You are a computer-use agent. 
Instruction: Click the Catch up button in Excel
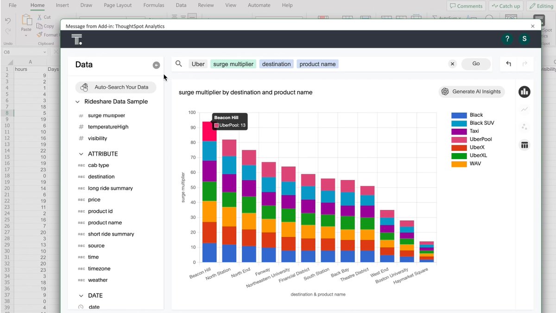point(505,6)
